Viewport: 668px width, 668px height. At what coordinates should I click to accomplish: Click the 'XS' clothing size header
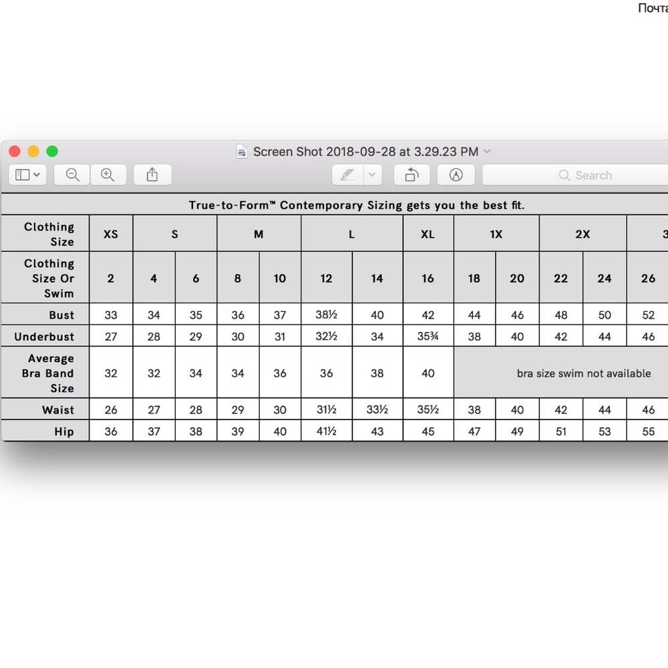click(x=111, y=234)
